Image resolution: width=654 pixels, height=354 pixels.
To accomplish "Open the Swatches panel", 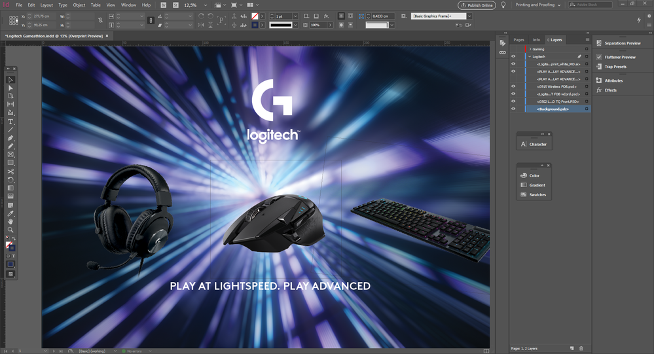I will point(534,195).
